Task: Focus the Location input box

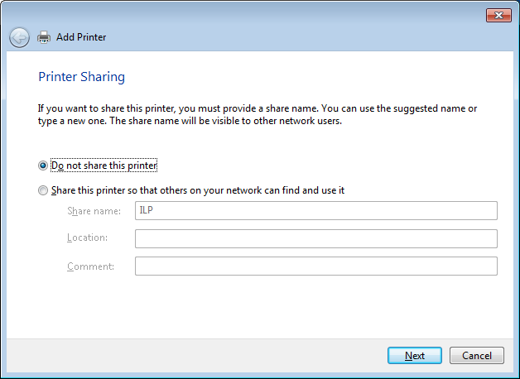Action: [x=315, y=238]
